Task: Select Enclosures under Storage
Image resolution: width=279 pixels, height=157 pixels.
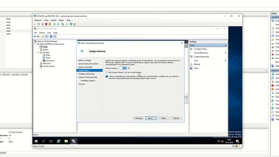Action: click(50, 61)
